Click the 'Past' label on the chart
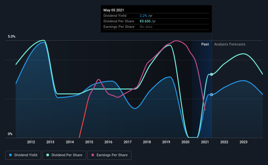268x165 pixels. pyautogui.click(x=205, y=44)
